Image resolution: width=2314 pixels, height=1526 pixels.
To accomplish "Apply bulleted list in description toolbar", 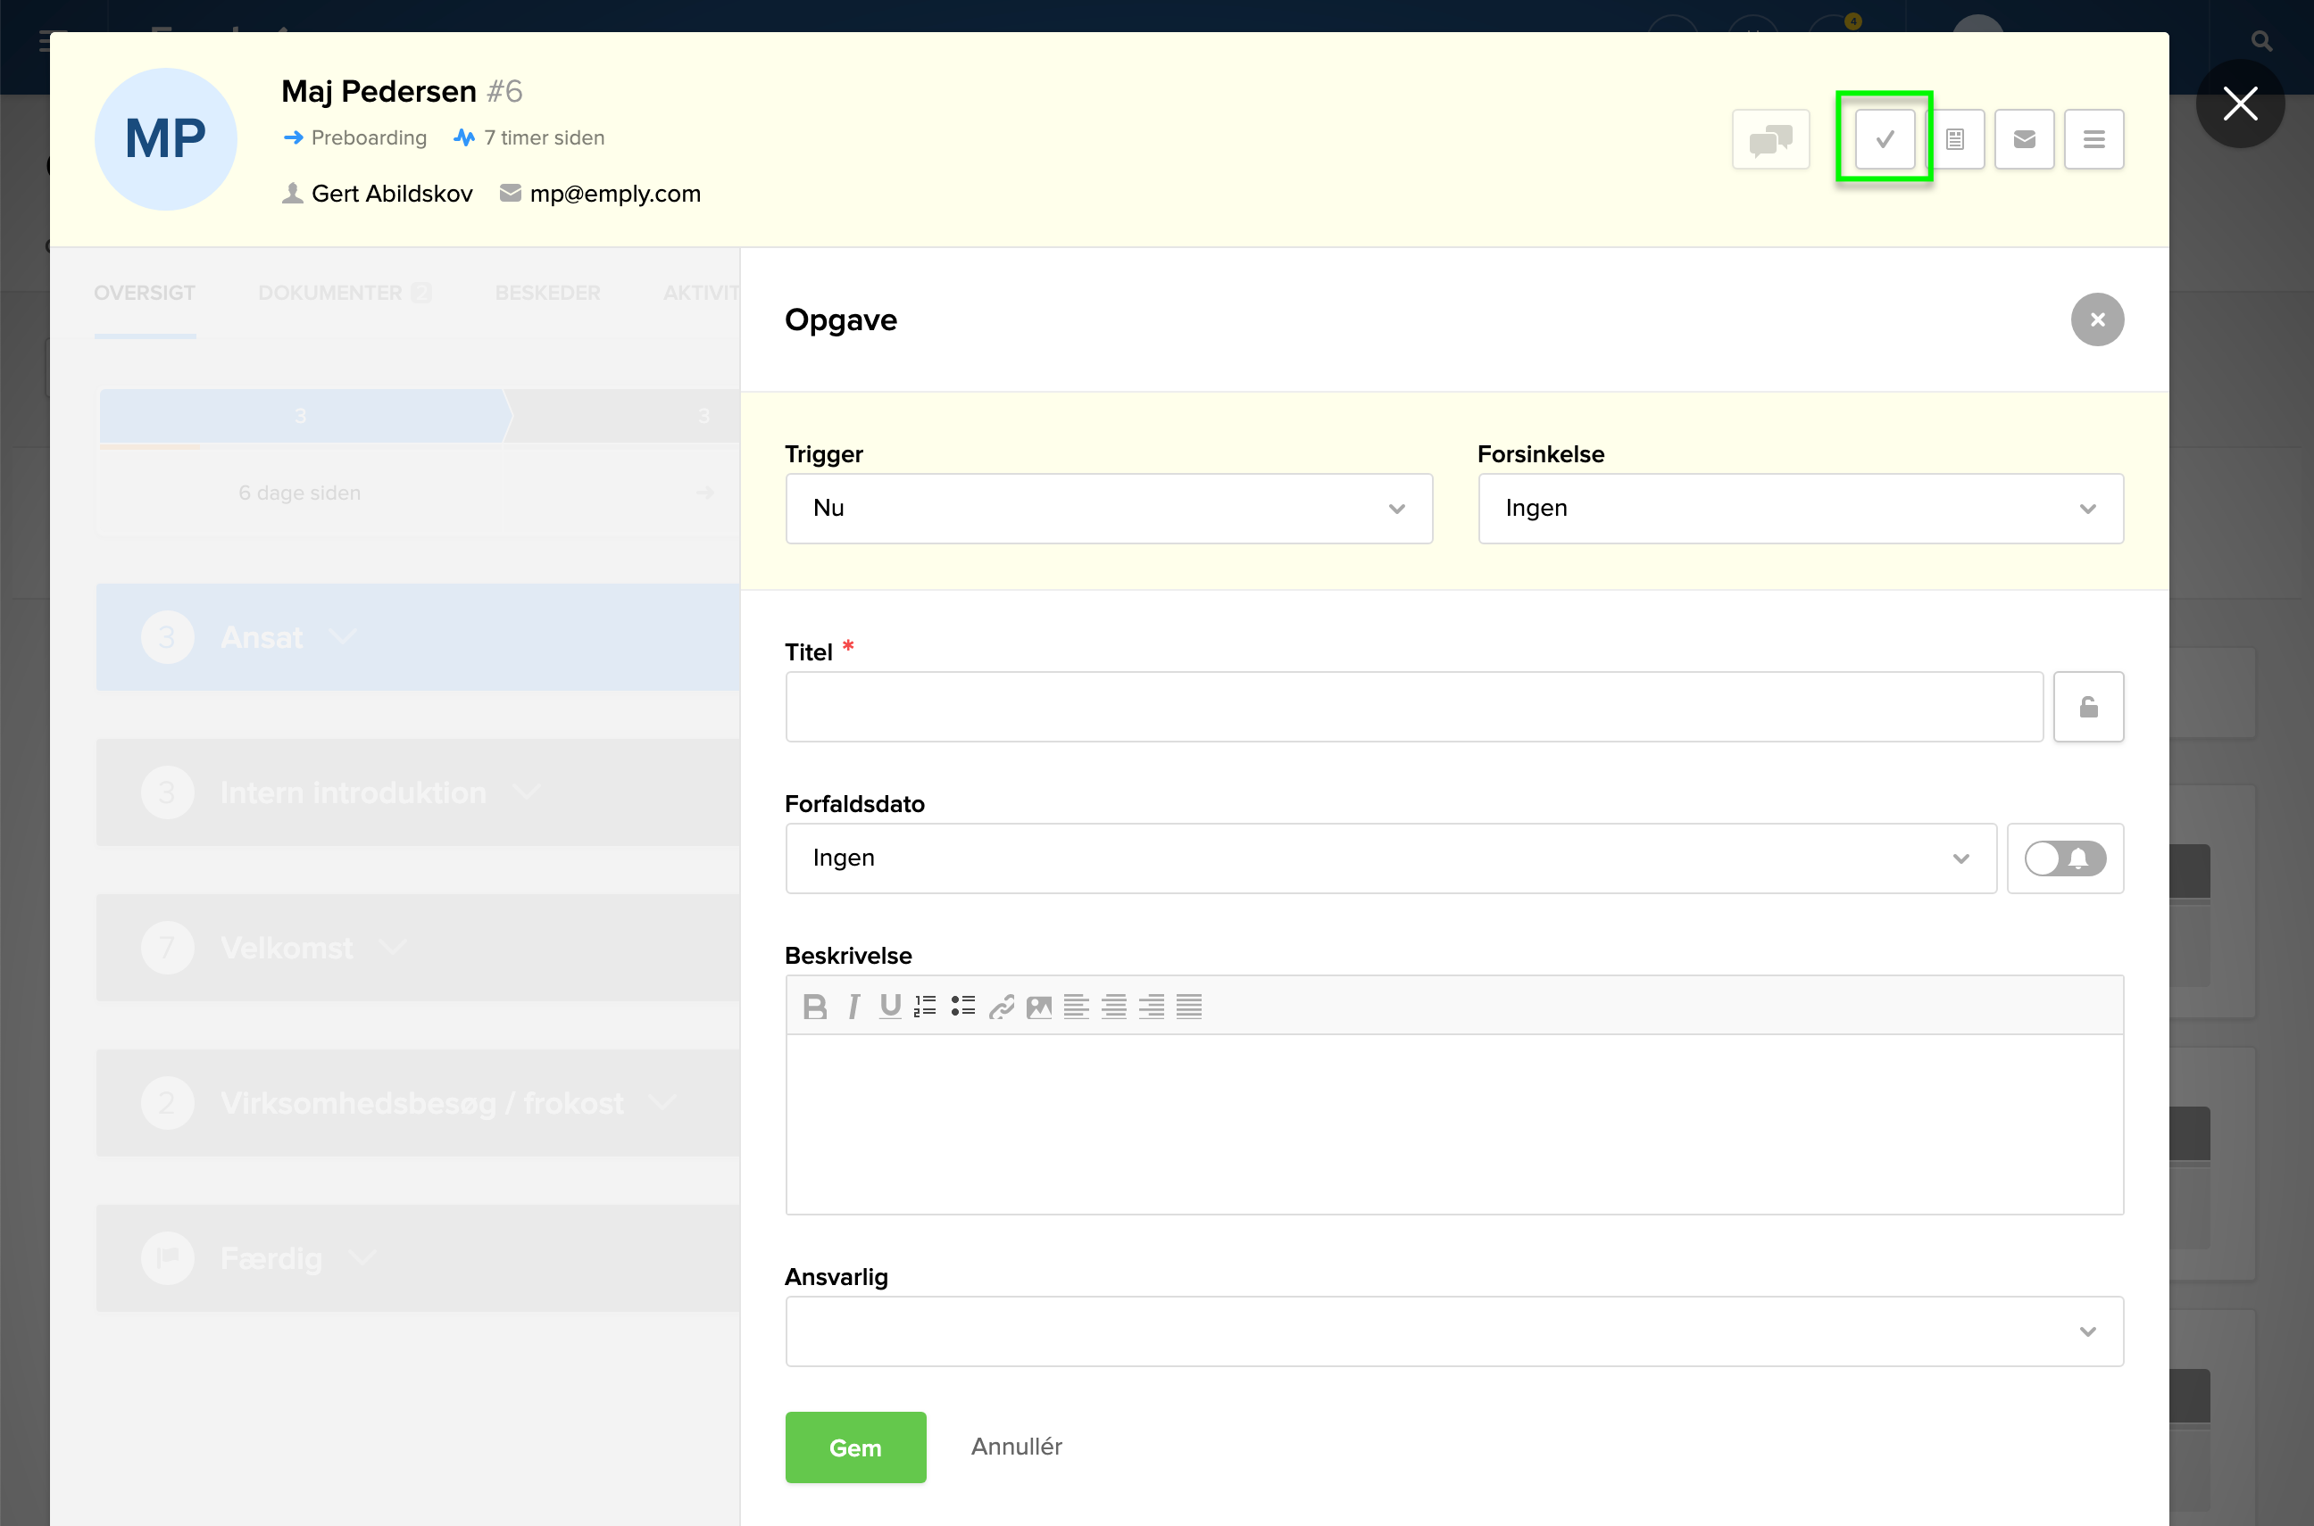I will tap(962, 1007).
